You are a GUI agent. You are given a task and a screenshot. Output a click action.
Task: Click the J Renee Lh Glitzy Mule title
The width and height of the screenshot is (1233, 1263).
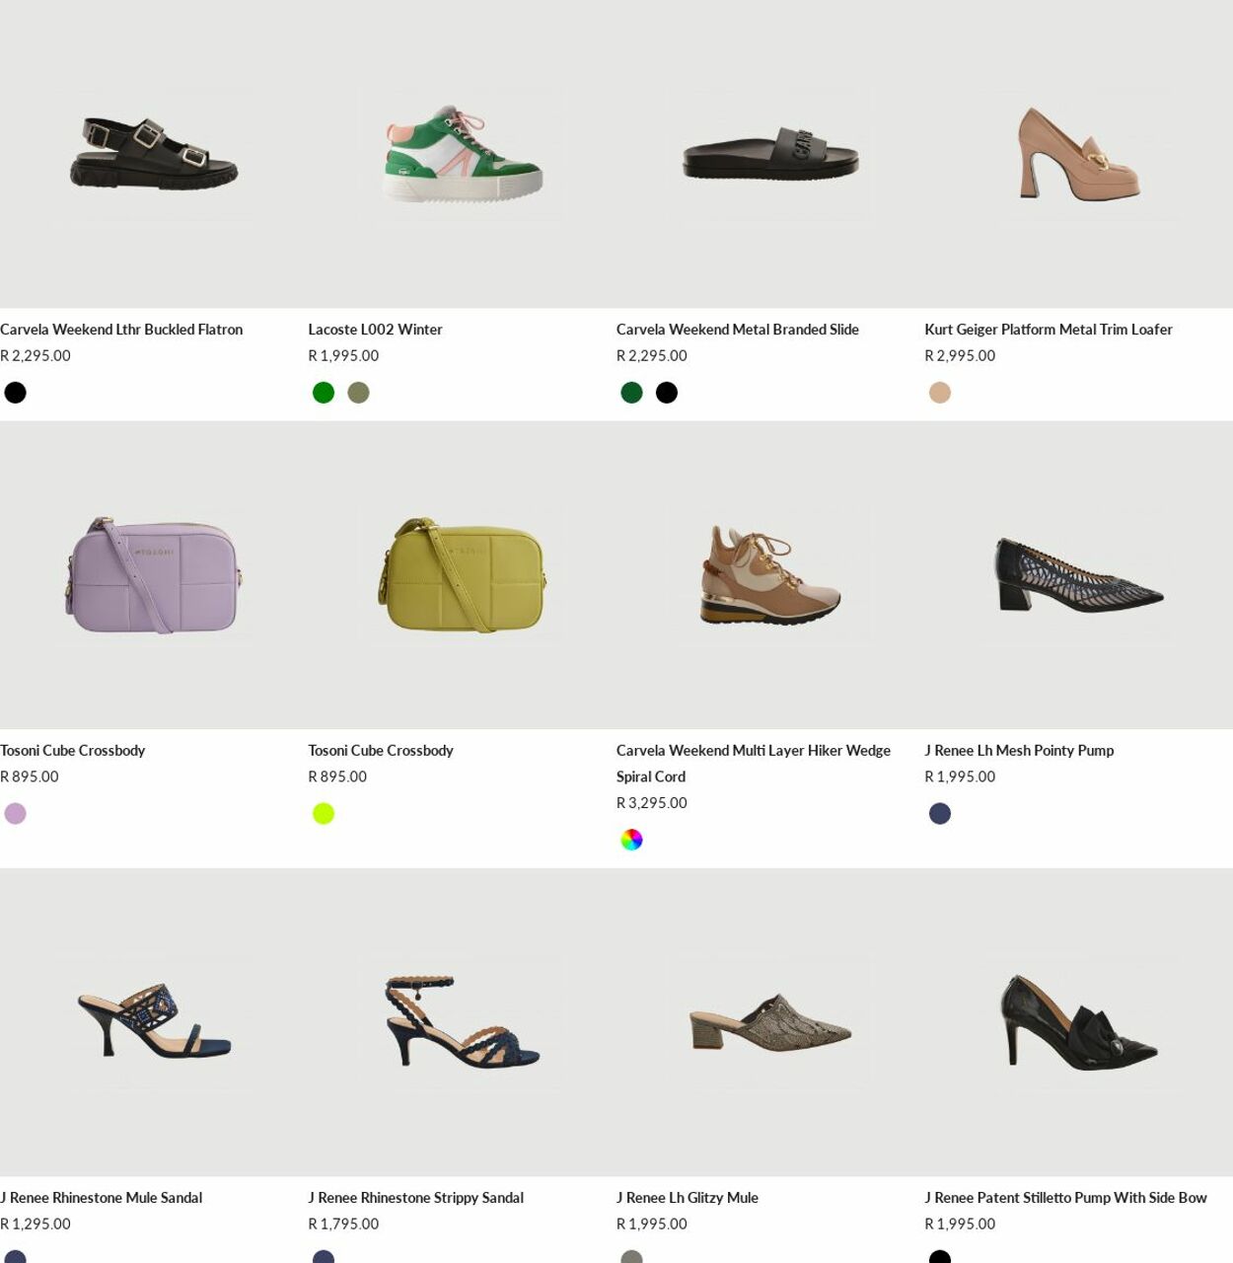tap(688, 1198)
